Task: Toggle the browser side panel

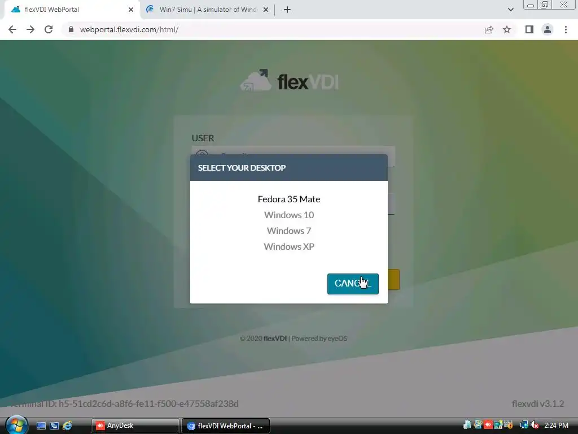Action: [x=529, y=29]
